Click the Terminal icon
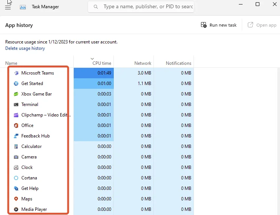This screenshot has height=215, width=280. coord(16,105)
